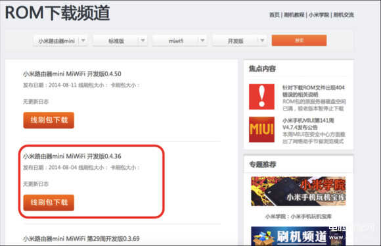
Task: Open the MIUI第141周 V4.7.4 announcement
Action: pos(308,124)
